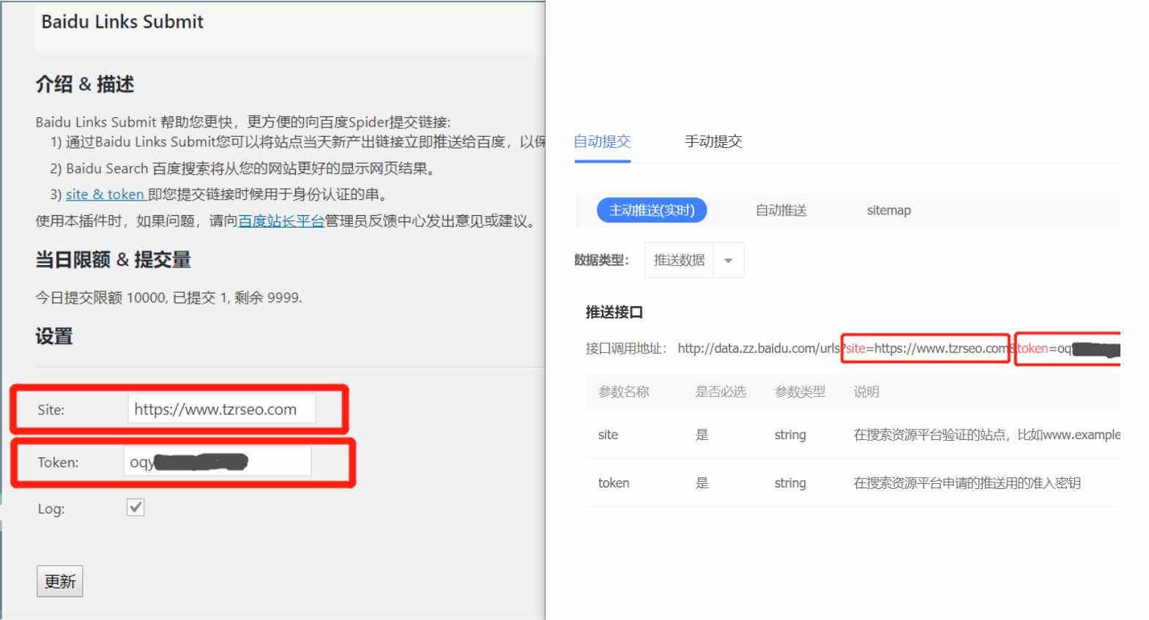1149x620 pixels.
Task: Click the 参数名称 column header
Action: [624, 392]
